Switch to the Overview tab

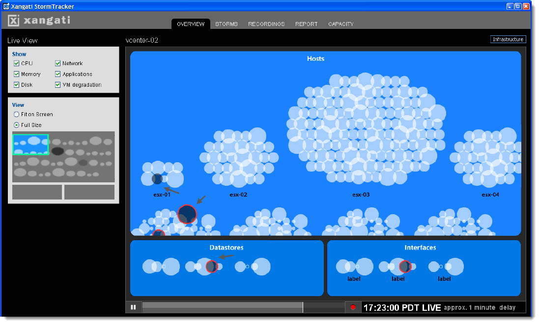pos(191,24)
